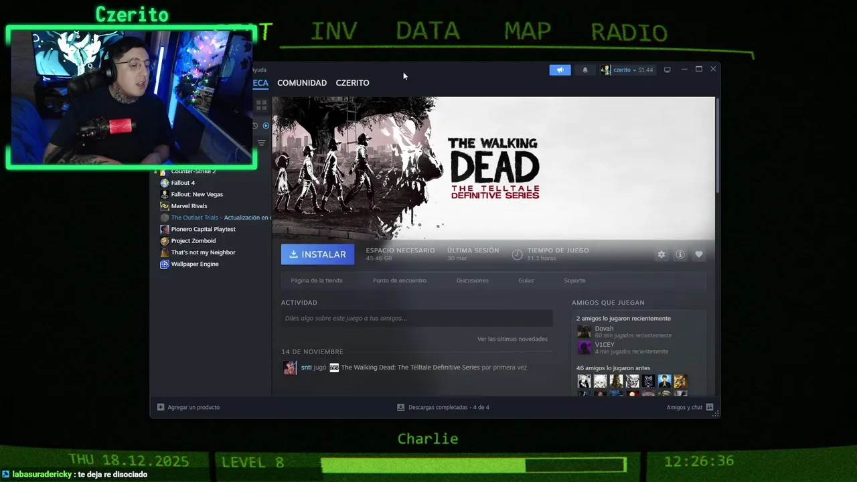Click the Project Zomboid game icon

(165, 241)
